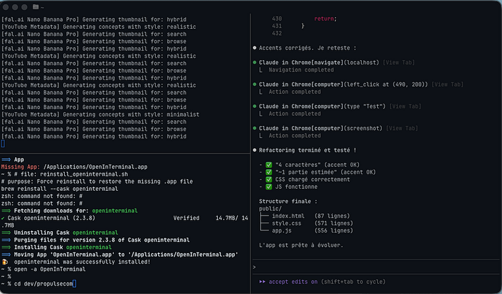Click the double-arrow icon before accept edits on
The image size is (502, 294).
tap(262, 282)
